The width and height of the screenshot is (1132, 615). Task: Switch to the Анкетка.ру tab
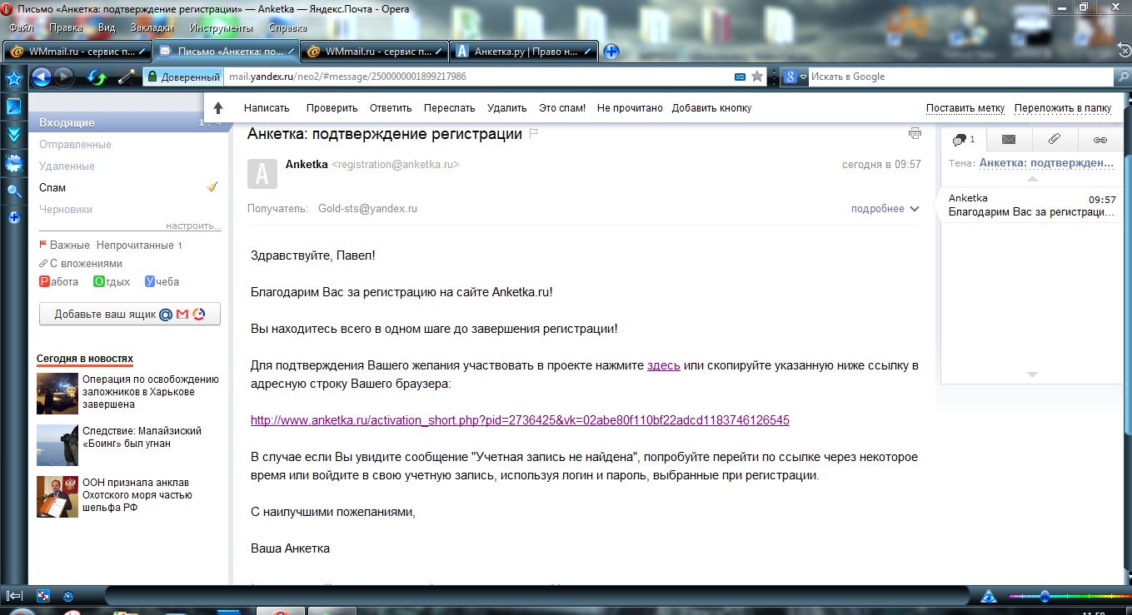coord(525,52)
